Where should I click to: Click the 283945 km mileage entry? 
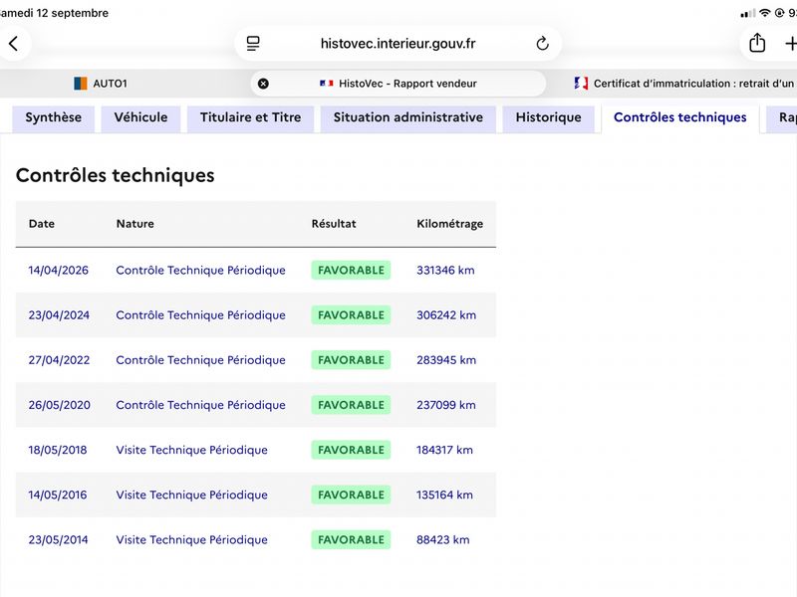pos(446,360)
